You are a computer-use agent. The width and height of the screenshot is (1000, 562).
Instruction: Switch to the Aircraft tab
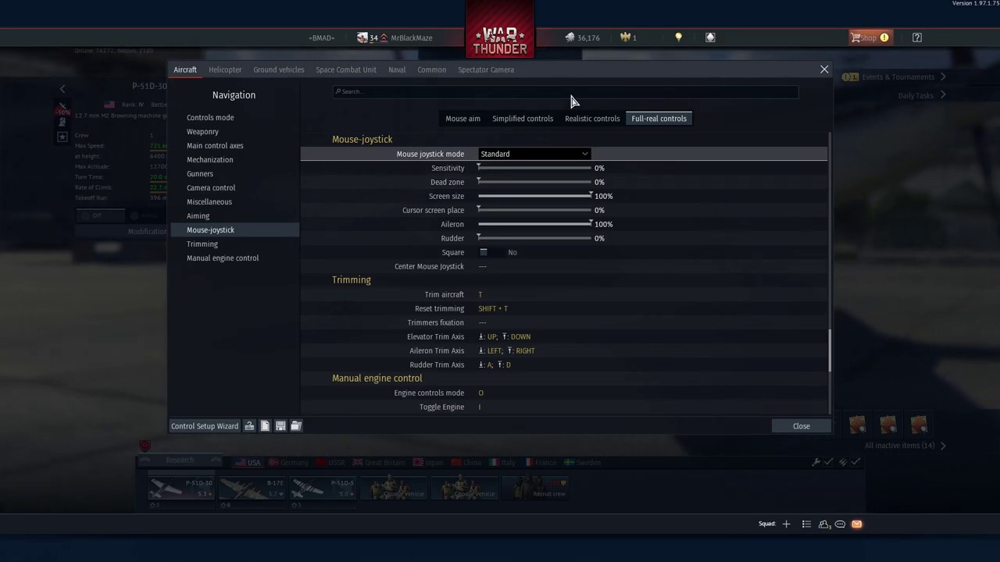[185, 69]
